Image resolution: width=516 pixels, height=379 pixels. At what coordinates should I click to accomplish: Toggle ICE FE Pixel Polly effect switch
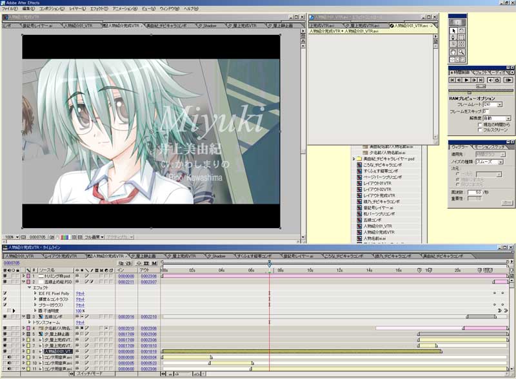click(x=5, y=293)
